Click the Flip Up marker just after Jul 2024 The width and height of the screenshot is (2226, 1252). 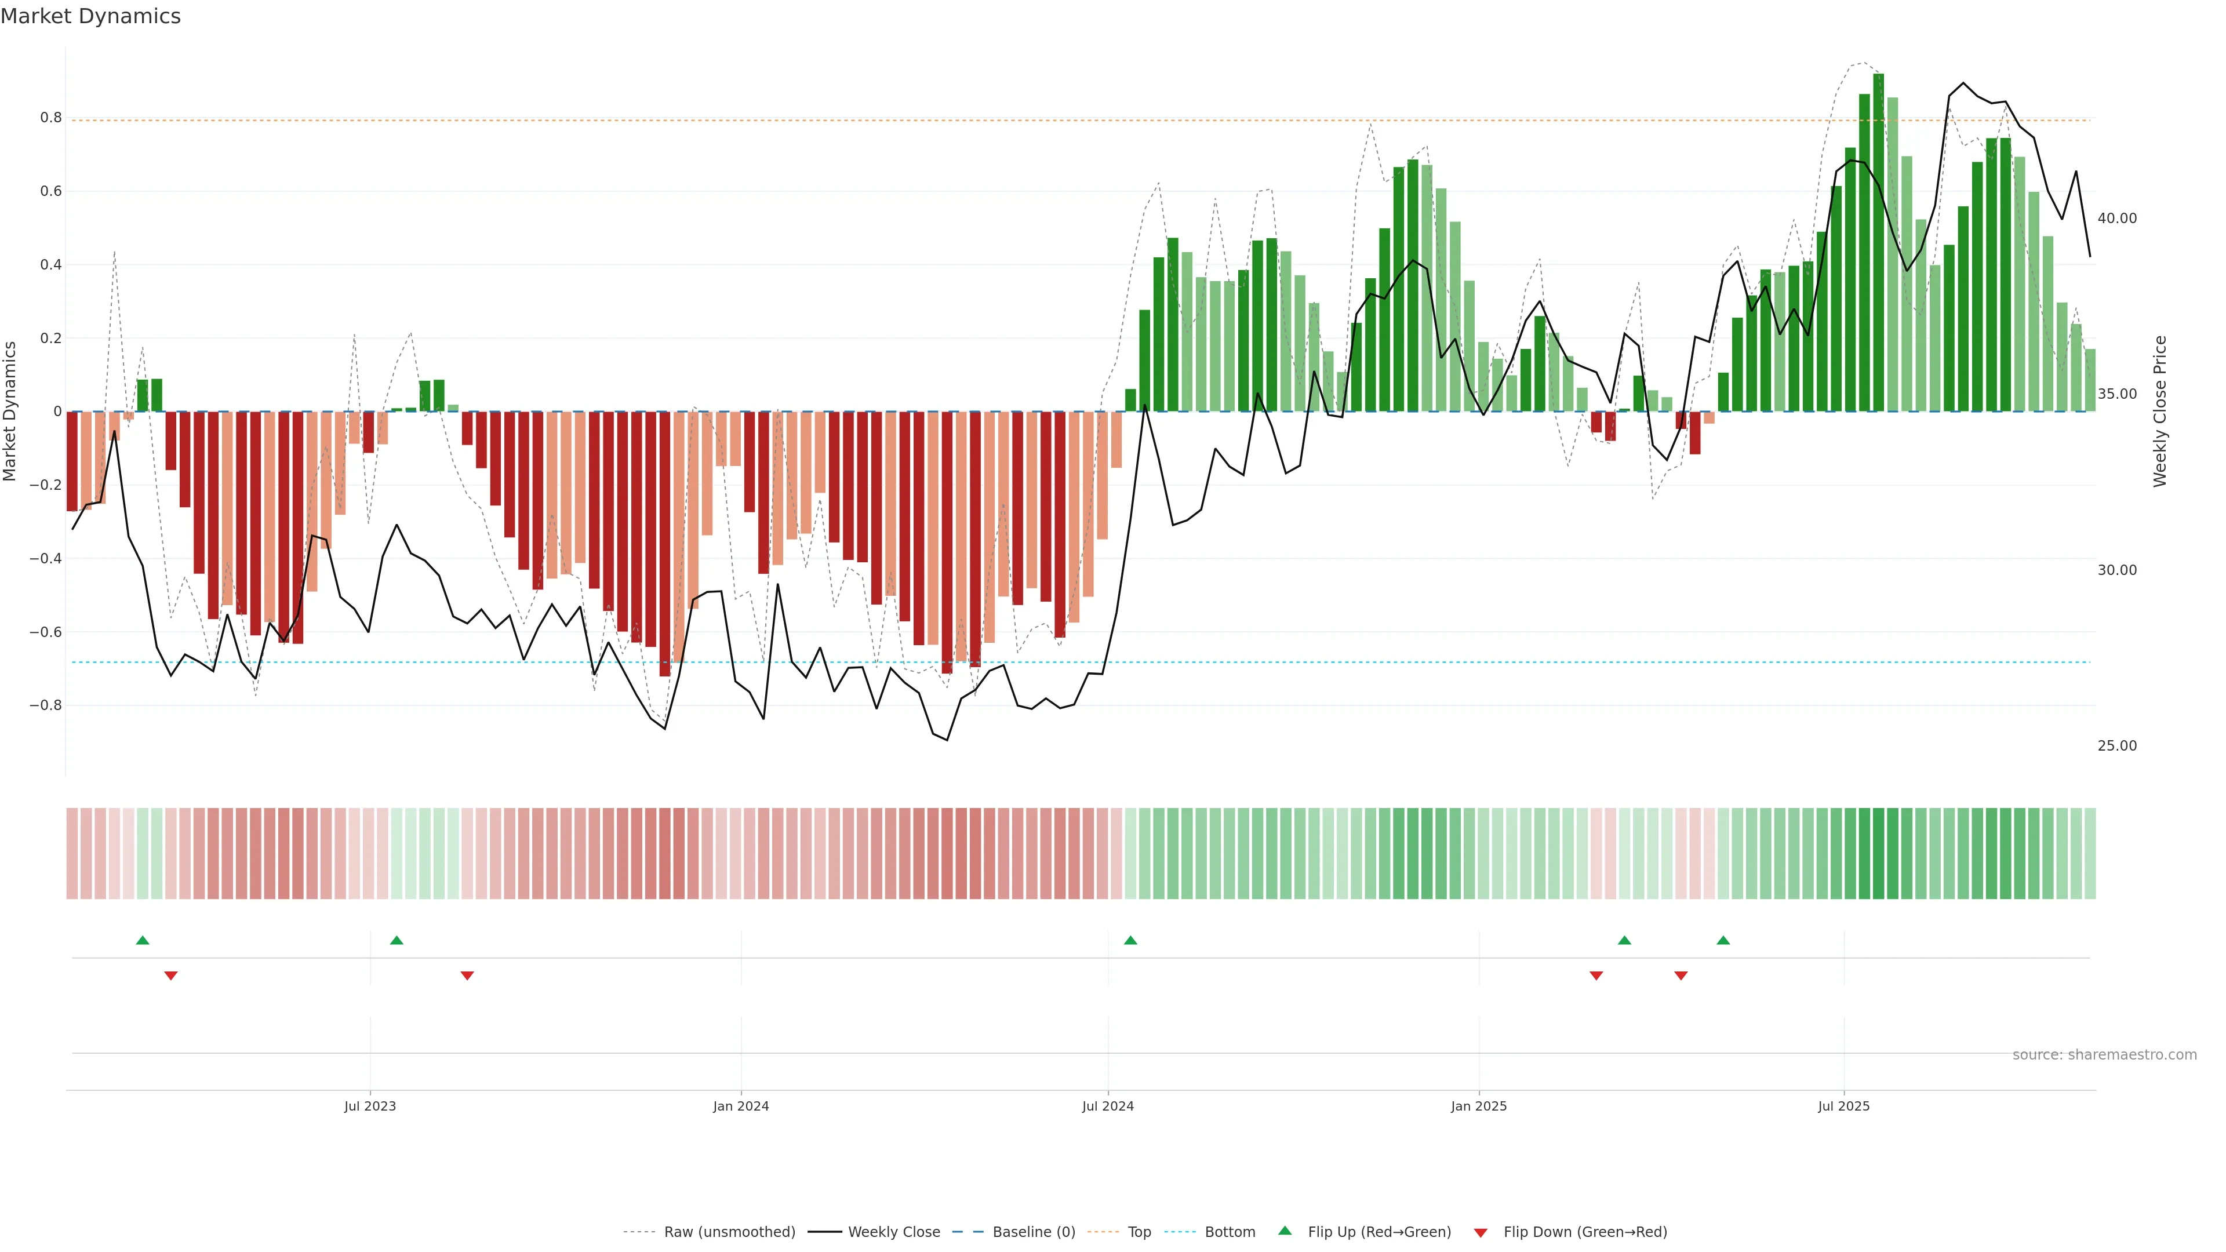[x=1130, y=940]
